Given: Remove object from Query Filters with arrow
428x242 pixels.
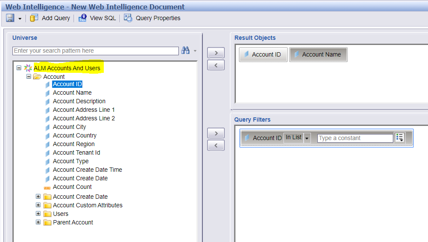Looking at the screenshot, I should (216, 145).
